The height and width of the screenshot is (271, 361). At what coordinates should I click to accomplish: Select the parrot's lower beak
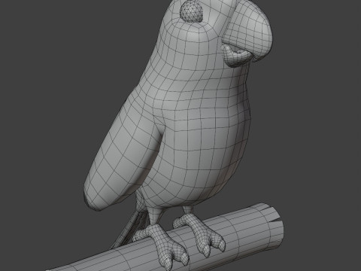pos(237,56)
